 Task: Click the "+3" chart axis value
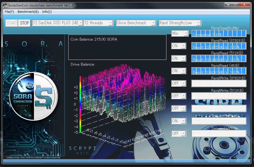coord(76,87)
